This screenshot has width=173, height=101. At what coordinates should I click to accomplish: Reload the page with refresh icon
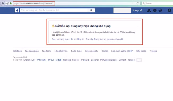click(138, 3)
